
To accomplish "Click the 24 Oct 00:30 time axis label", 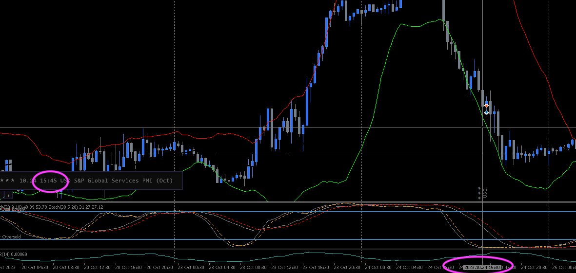I will click(x=378, y=268).
